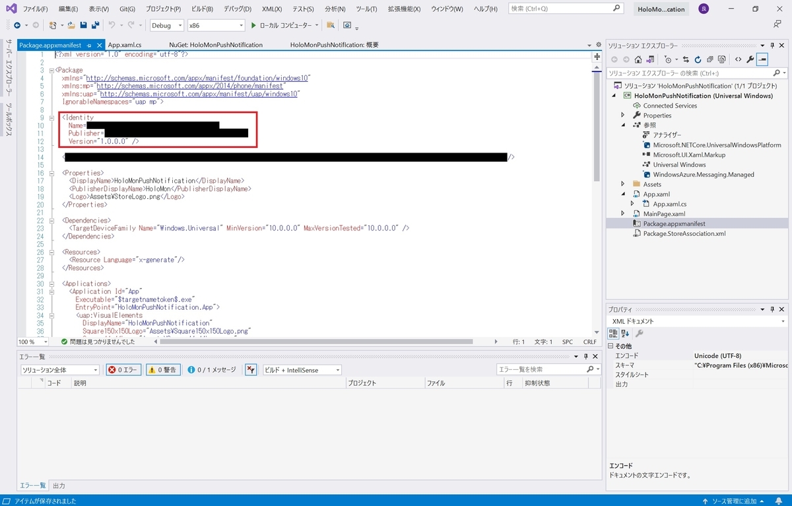Expand the Assets folder node
The height and width of the screenshot is (506, 792).
point(622,184)
